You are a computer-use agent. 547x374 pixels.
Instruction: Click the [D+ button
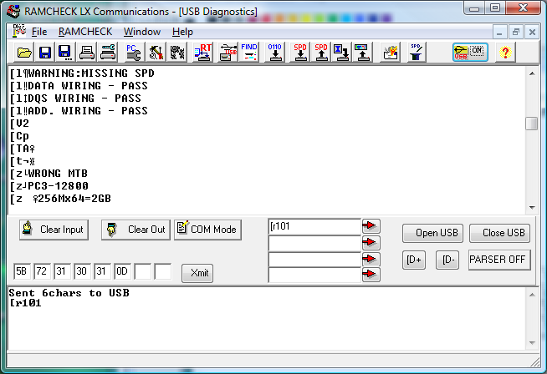pyautogui.click(x=414, y=260)
